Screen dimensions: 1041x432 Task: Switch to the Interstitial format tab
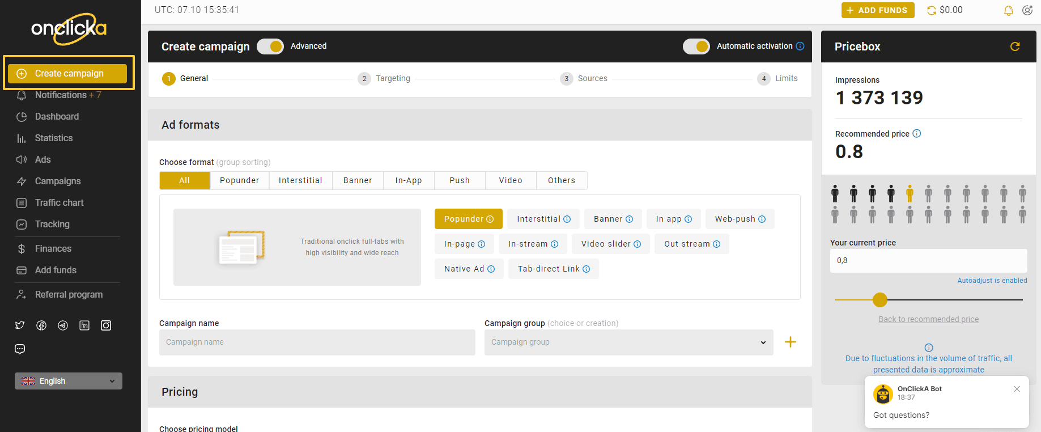300,180
